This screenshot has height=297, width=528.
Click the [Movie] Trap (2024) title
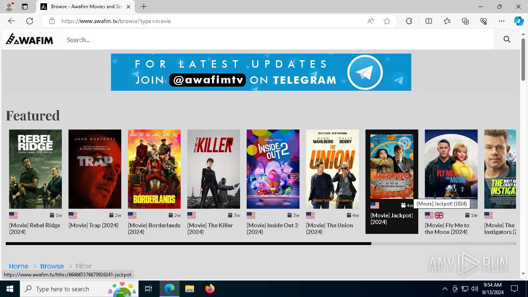(x=94, y=225)
